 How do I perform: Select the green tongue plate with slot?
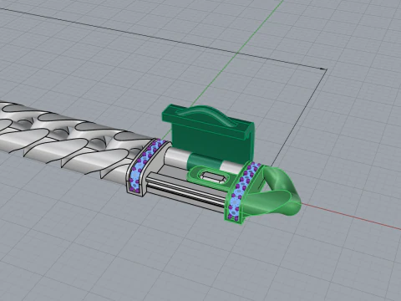coord(211,177)
